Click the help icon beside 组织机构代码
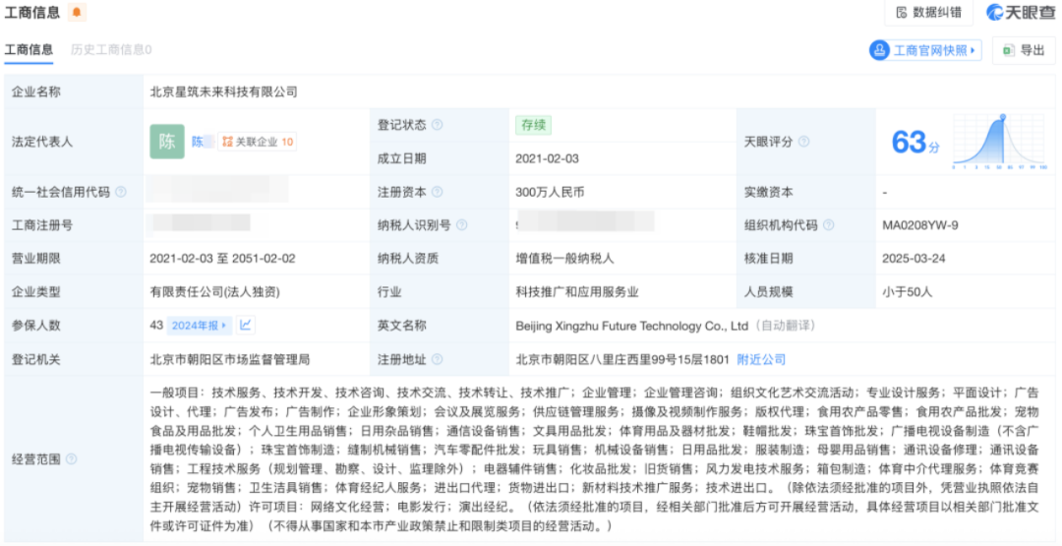This screenshot has width=1062, height=546. [x=828, y=225]
